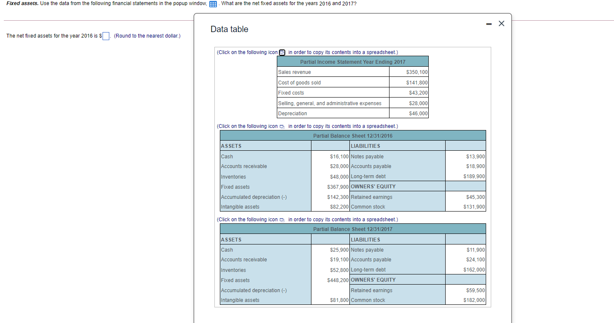Minimize the Data table popup window
The width and height of the screenshot is (614, 323).
(489, 24)
